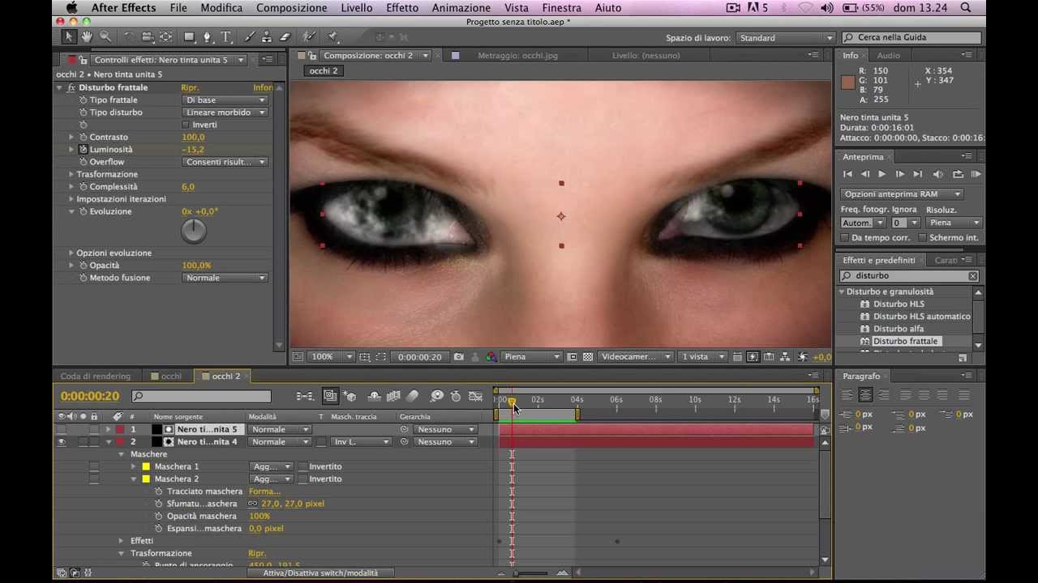Toggle loop playback in the Anteprima panel
1038x583 pixels.
pyautogui.click(x=958, y=174)
